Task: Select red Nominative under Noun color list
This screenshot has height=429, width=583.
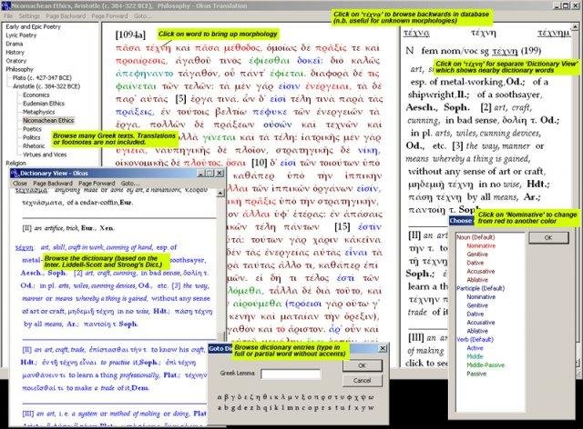Action: pos(481,246)
